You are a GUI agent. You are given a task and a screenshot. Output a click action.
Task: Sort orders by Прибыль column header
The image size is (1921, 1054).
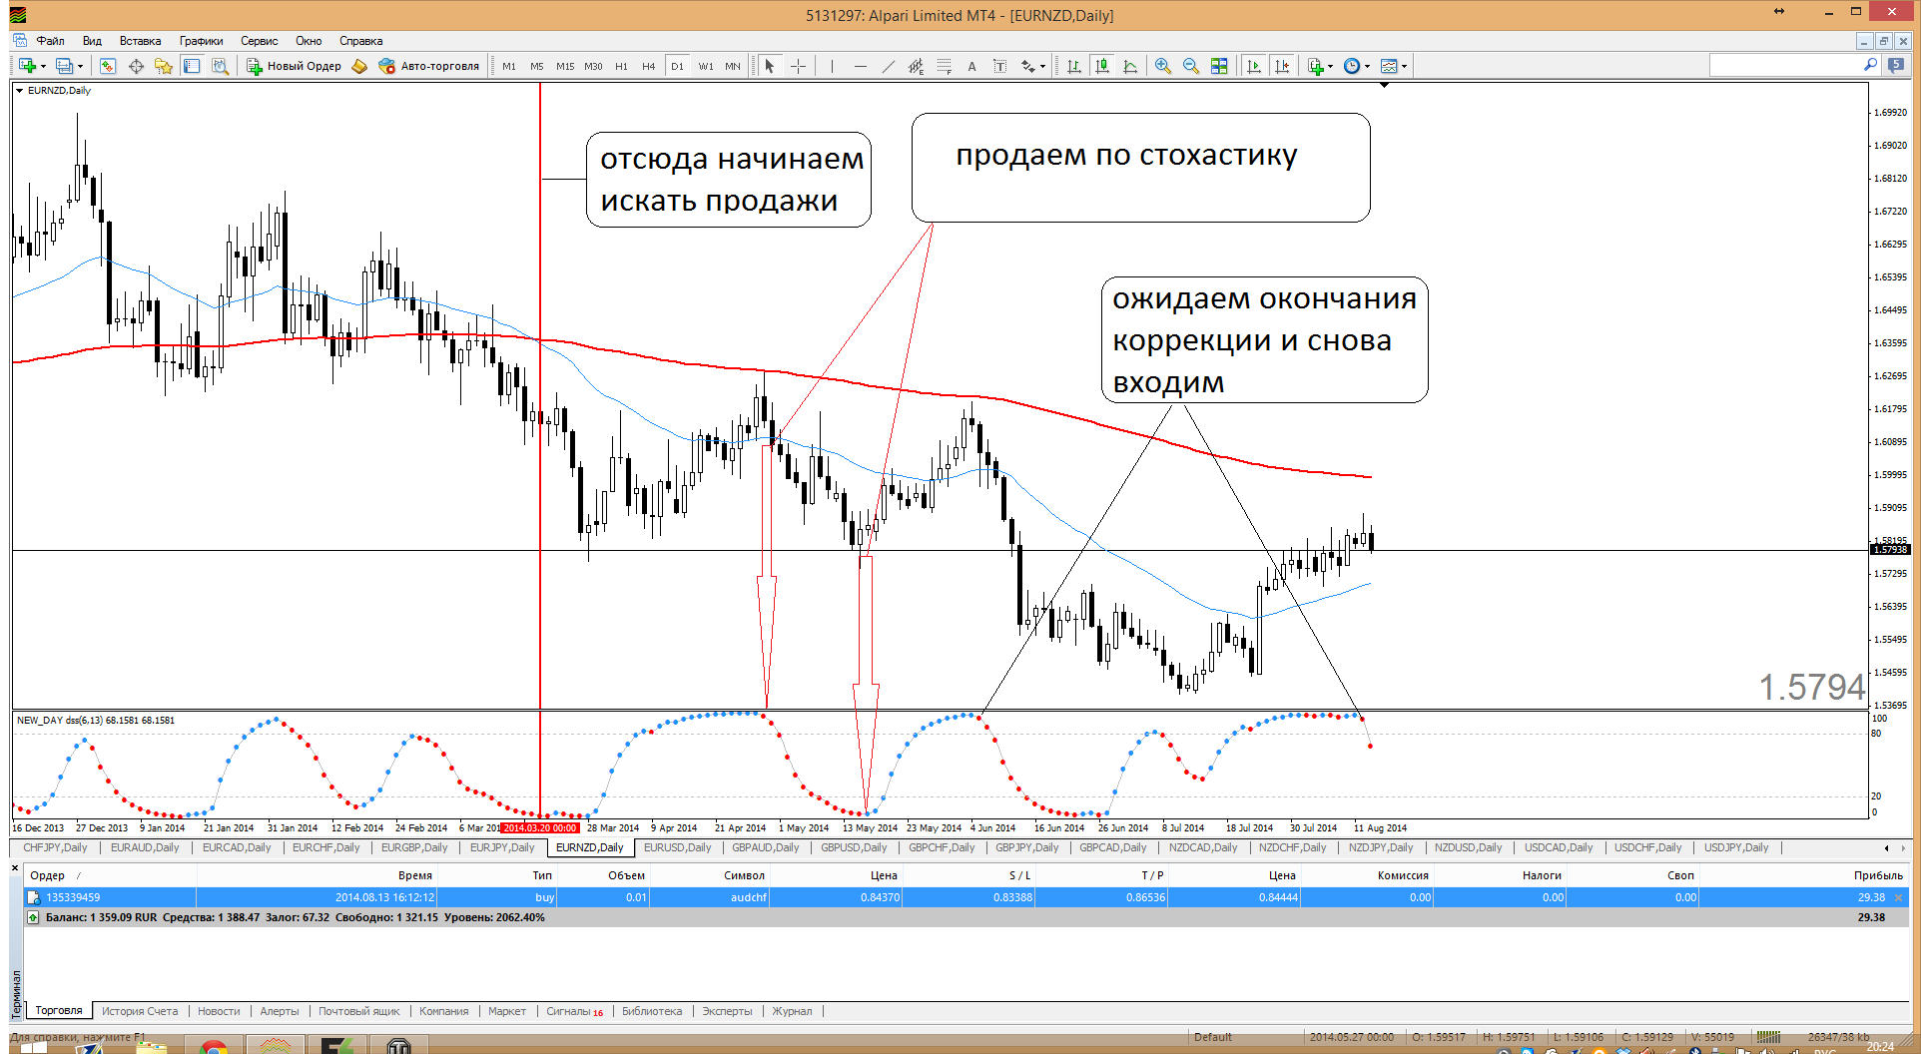click(1877, 875)
